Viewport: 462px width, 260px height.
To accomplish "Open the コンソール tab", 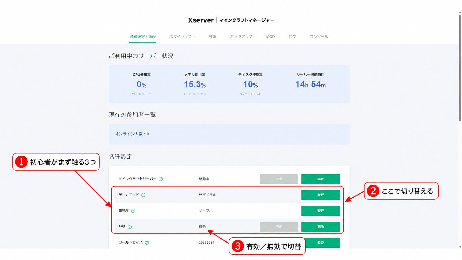I will click(x=319, y=36).
